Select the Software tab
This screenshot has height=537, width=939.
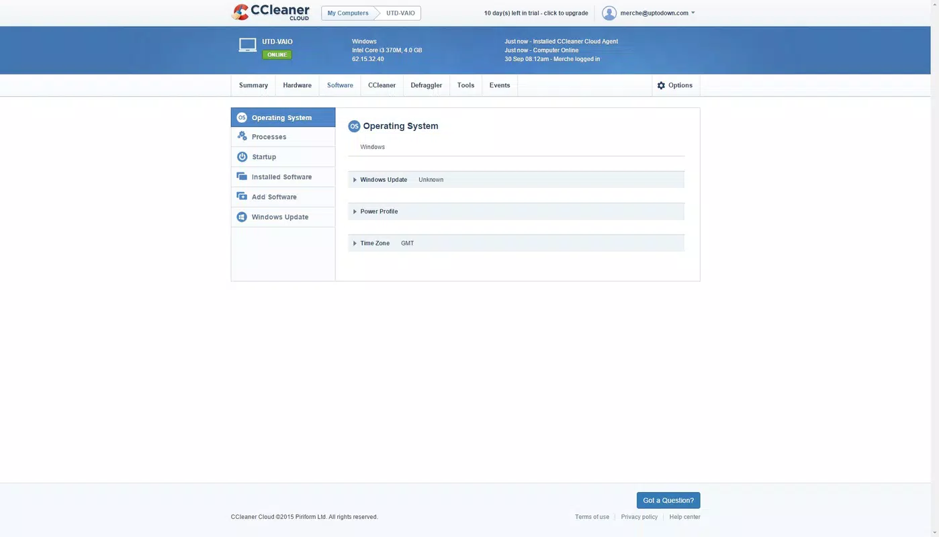340,85
